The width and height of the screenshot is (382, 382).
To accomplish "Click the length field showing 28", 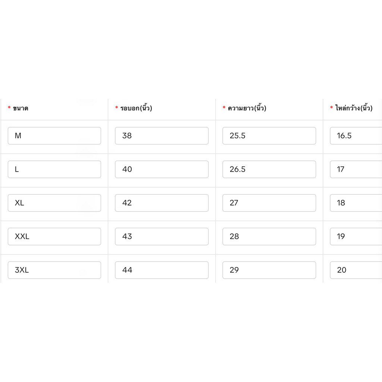I will (x=269, y=237).
